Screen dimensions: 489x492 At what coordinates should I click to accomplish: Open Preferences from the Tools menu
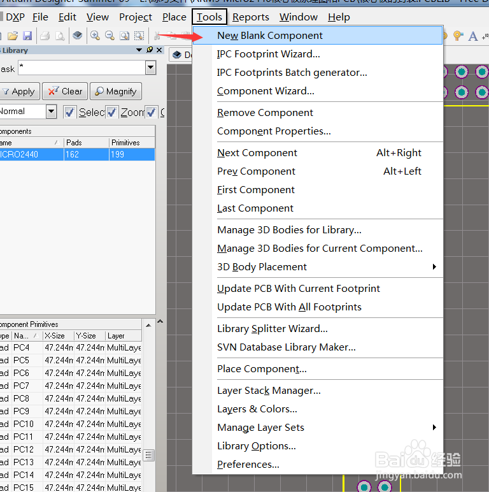pyautogui.click(x=318, y=465)
